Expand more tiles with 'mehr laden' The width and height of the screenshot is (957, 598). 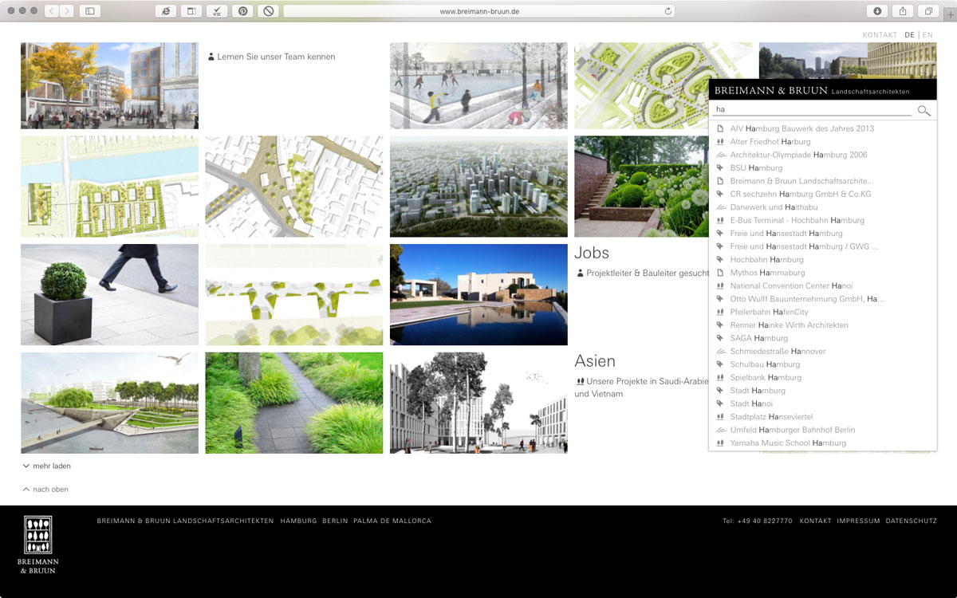coord(51,466)
